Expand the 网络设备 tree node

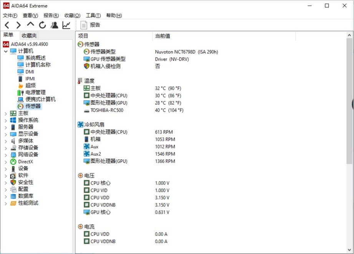(6, 155)
